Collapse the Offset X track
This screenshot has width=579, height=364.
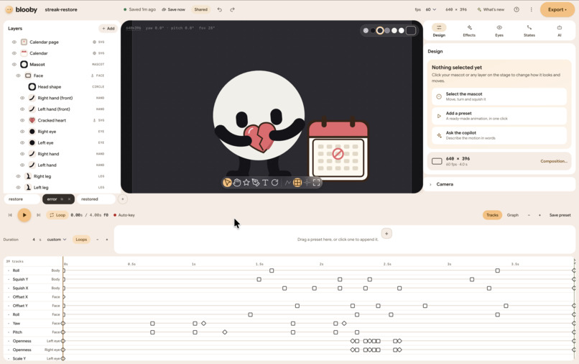click(9, 297)
